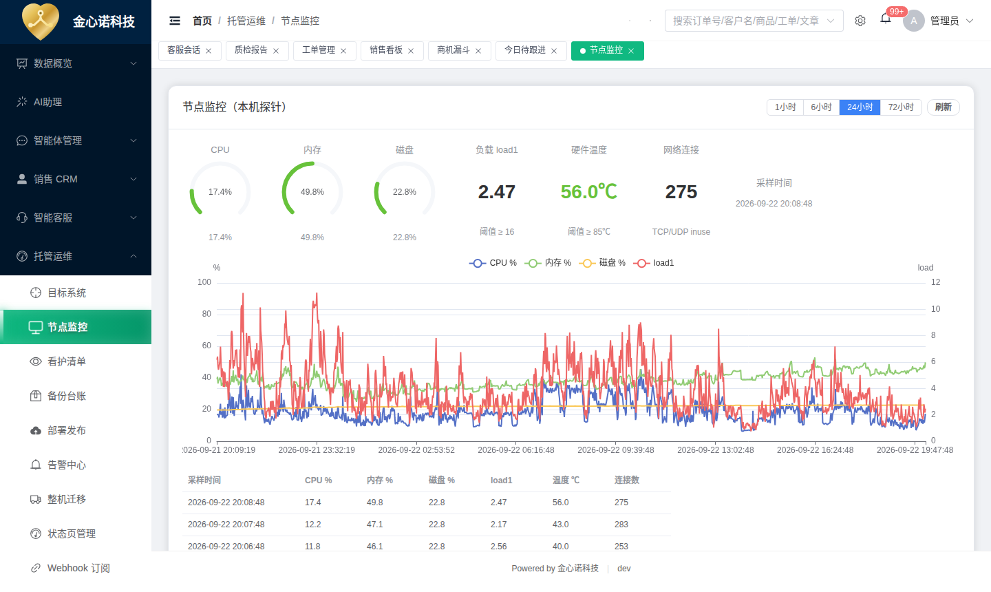Click the 告警中心 bell icon
Image resolution: width=991 pixels, height=592 pixels.
point(36,465)
